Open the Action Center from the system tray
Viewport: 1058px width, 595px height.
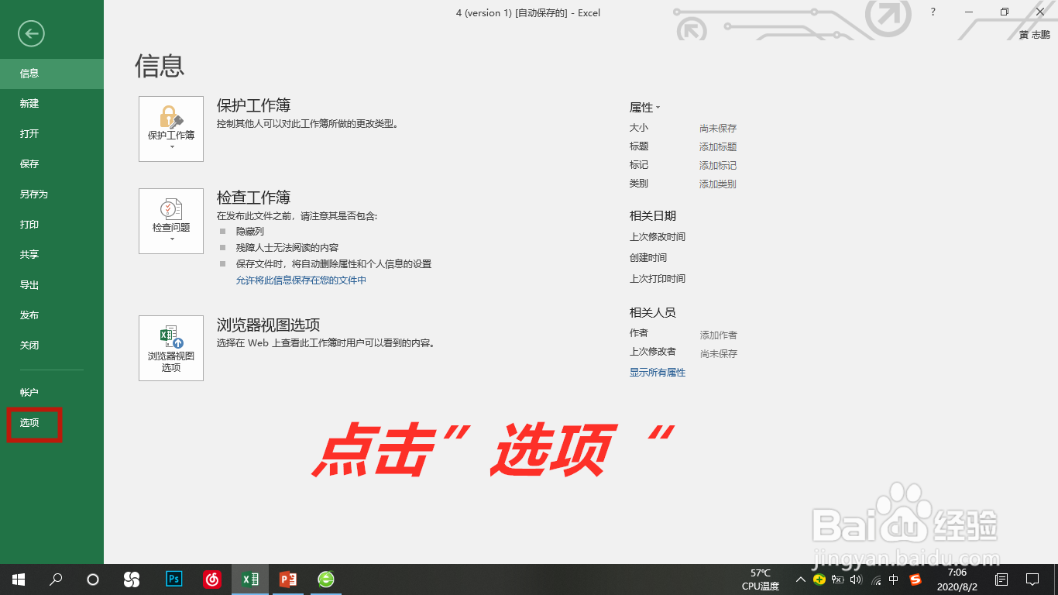[1032, 579]
